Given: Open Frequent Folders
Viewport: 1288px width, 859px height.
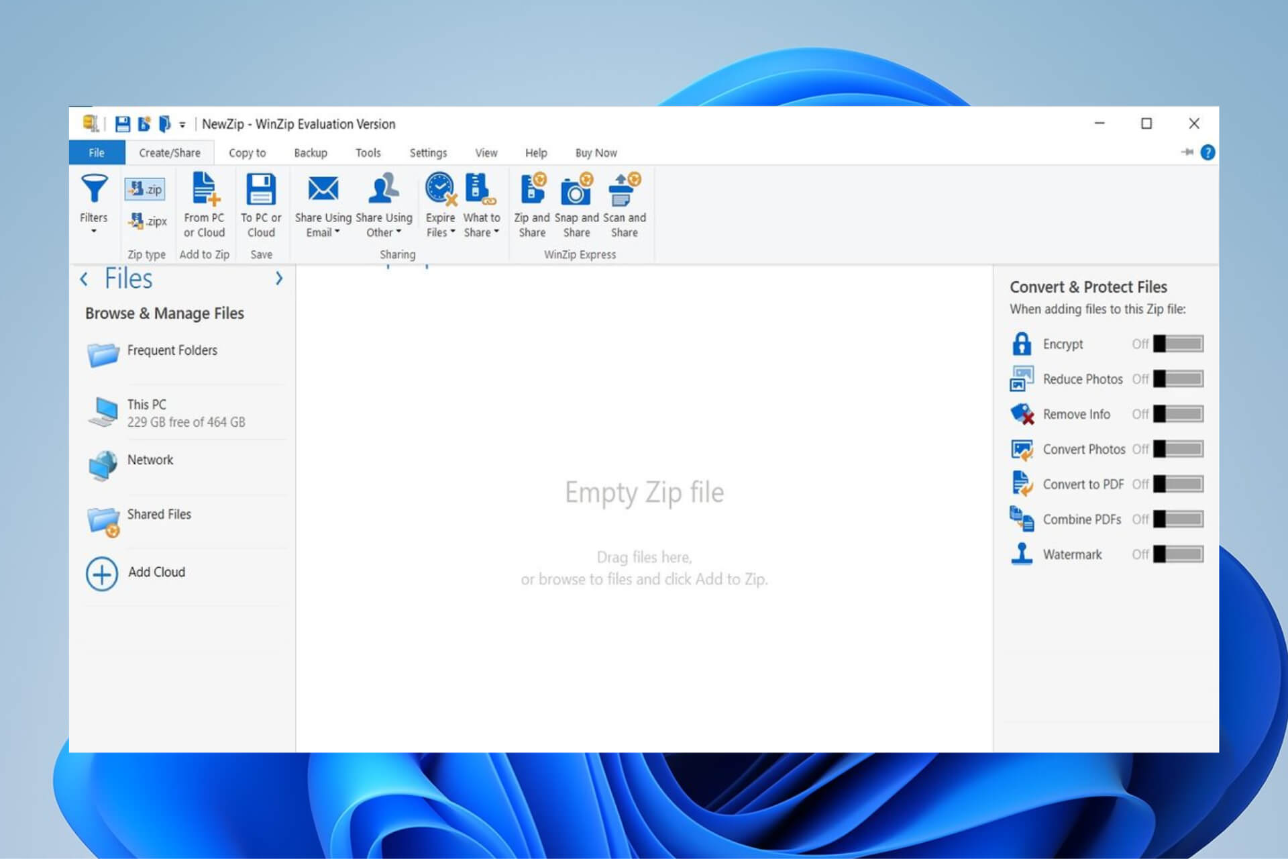Looking at the screenshot, I should click(x=185, y=354).
